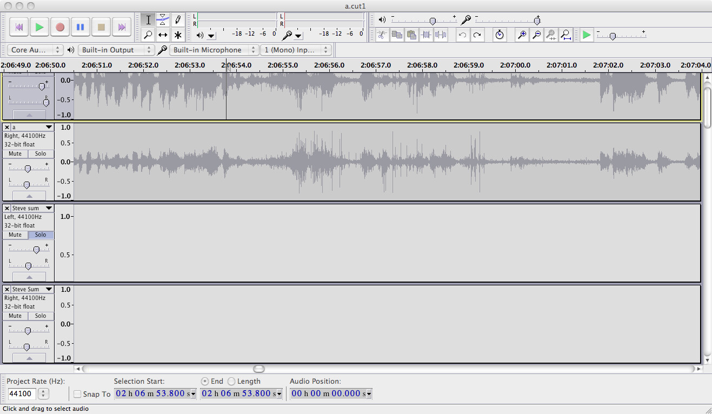The image size is (712, 414).
Task: Mute the track named a
Action: click(15, 154)
